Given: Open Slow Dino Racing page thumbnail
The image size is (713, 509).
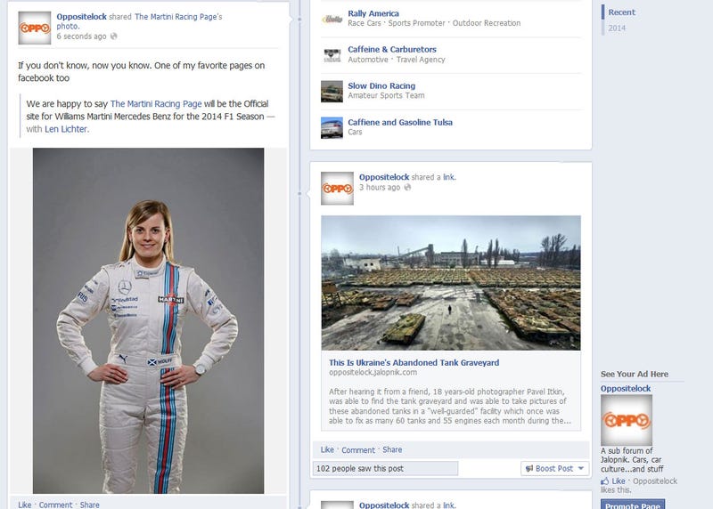Looking at the screenshot, I should (x=332, y=92).
